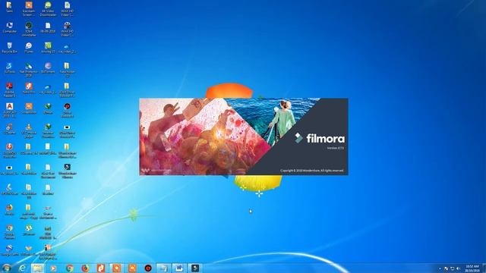
Task: Open Windows Media Player from the taskbar
Action: 54,268
